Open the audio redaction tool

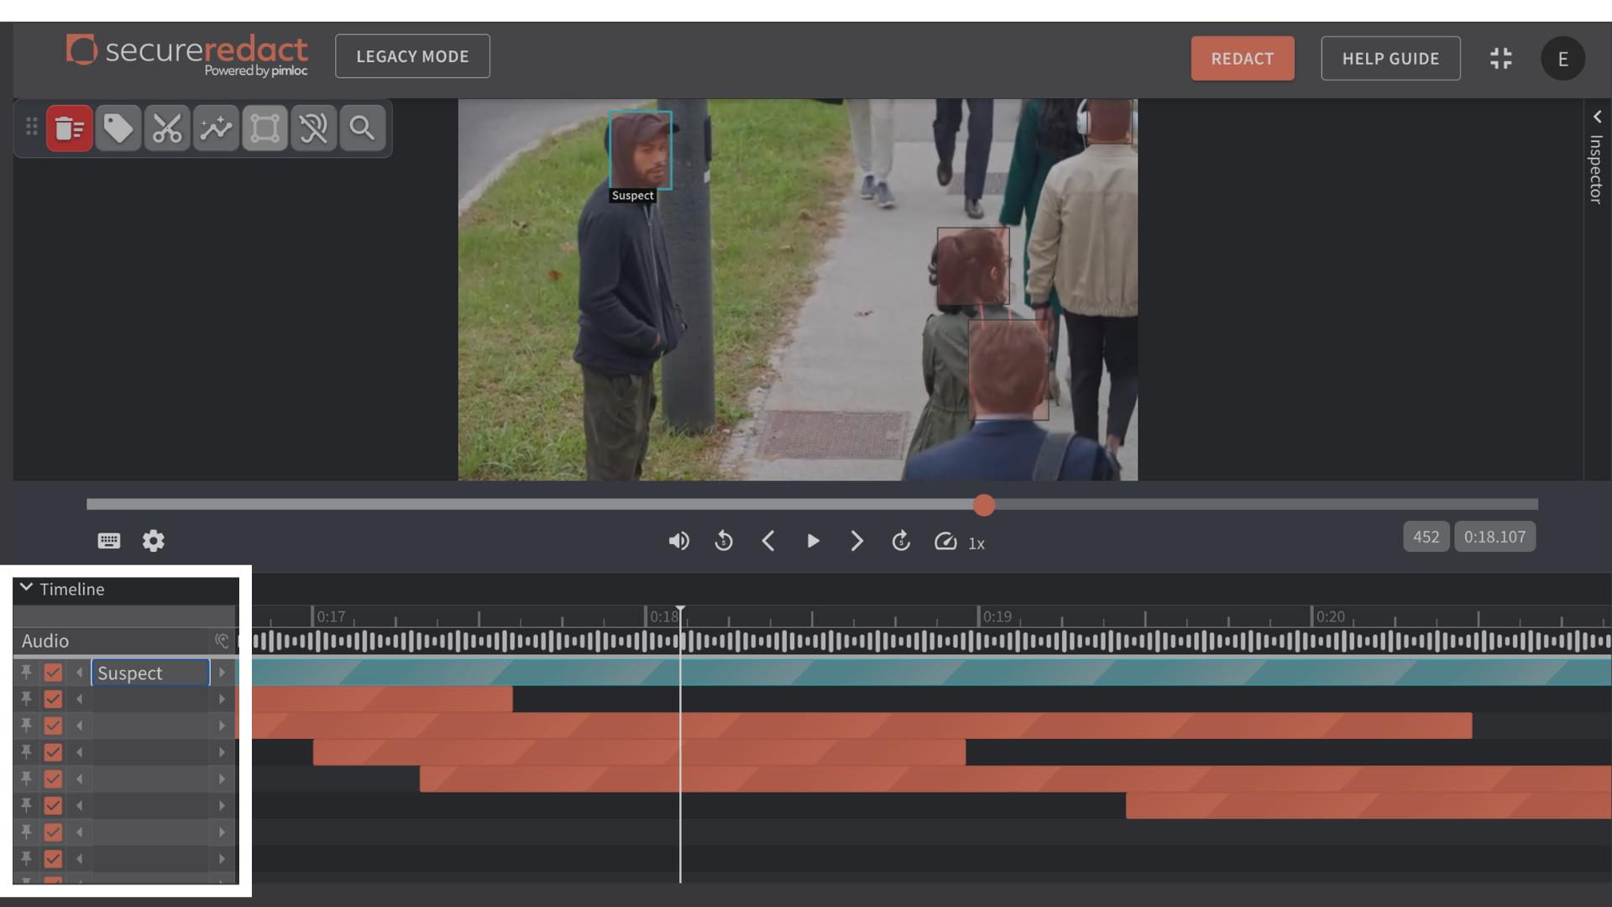[313, 128]
